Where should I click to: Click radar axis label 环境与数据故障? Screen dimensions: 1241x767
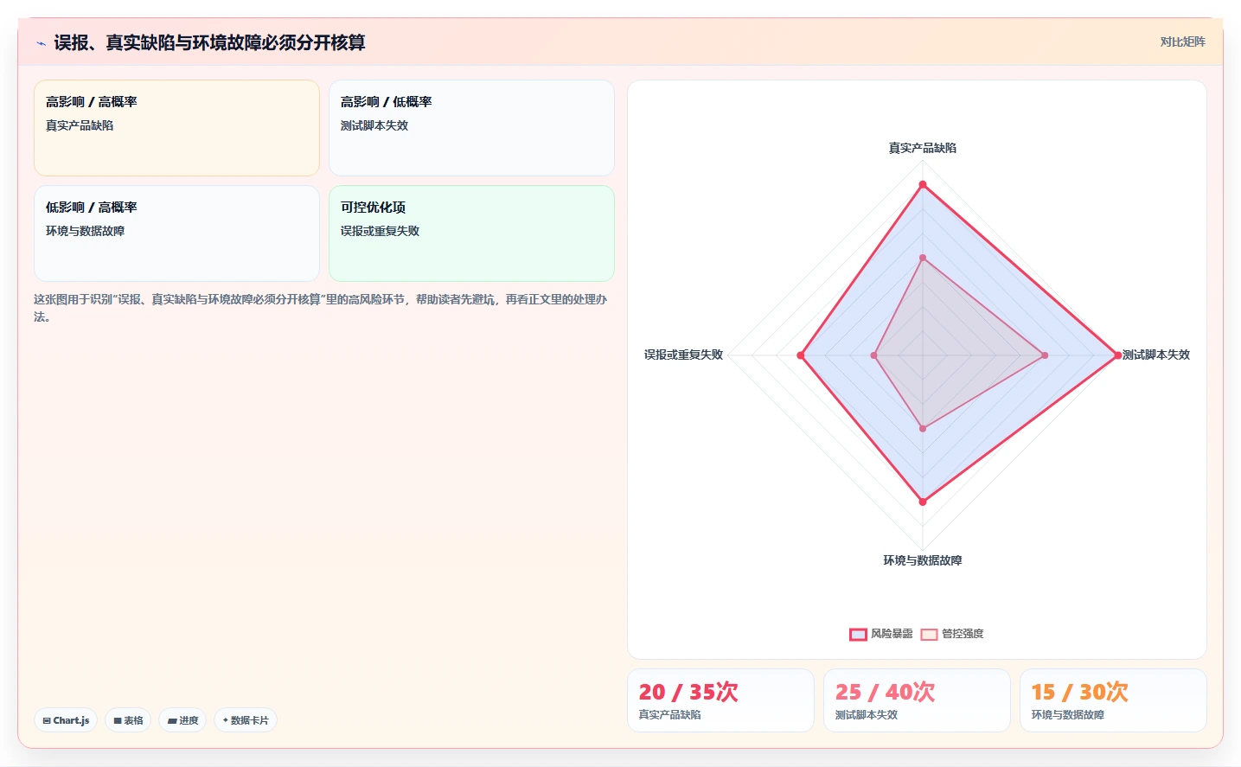(x=923, y=560)
